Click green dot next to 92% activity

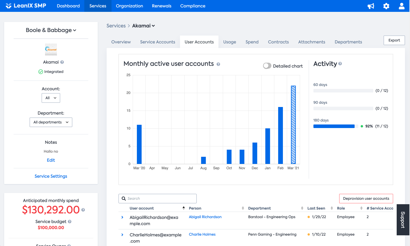[x=362, y=126]
